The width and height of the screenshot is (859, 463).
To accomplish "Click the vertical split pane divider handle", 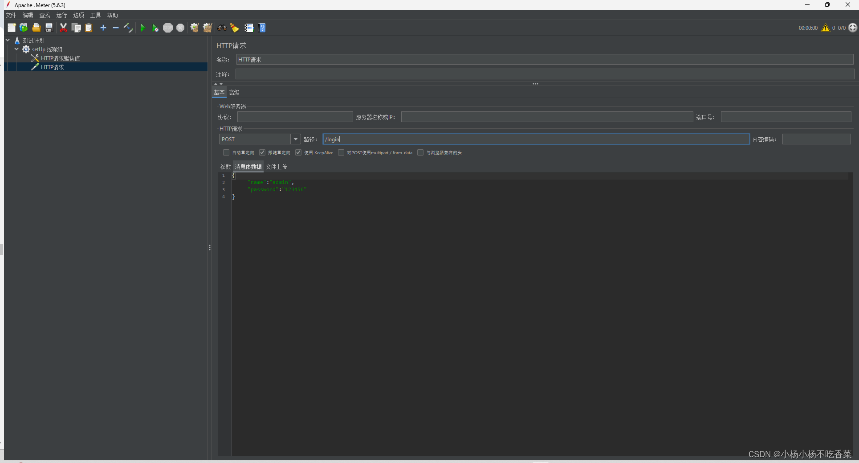I will 210,248.
